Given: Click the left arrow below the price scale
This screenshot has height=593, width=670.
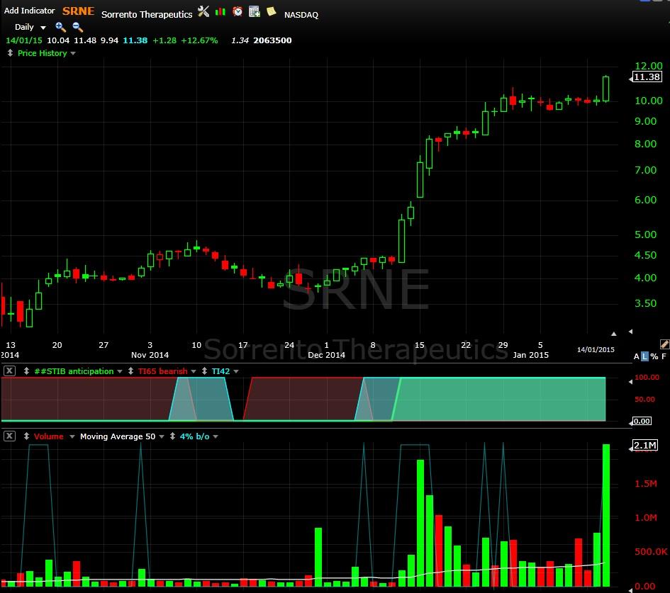Looking at the screenshot, I should 631,332.
